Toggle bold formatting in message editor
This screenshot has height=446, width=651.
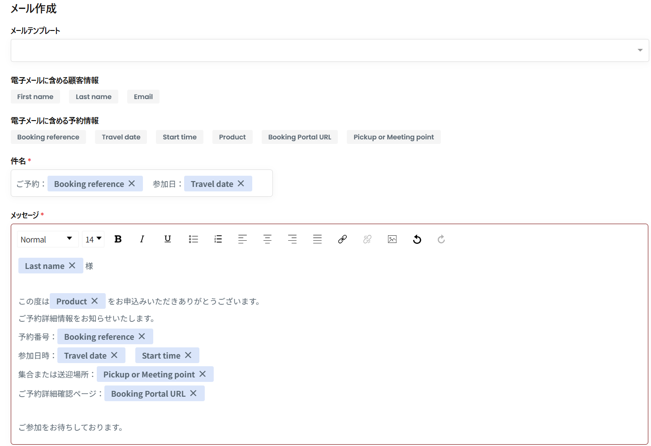(x=118, y=239)
